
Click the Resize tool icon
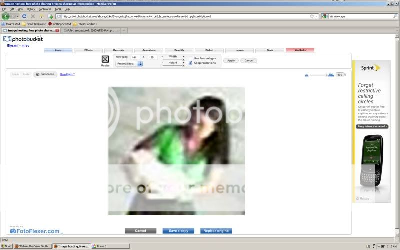tap(105, 59)
